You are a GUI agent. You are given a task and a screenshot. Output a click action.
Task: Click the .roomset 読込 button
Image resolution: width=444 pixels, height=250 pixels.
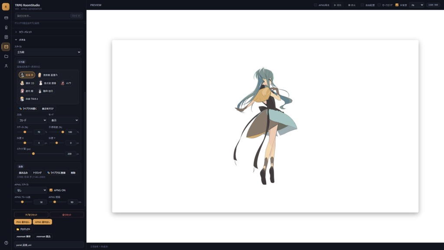click(43, 237)
